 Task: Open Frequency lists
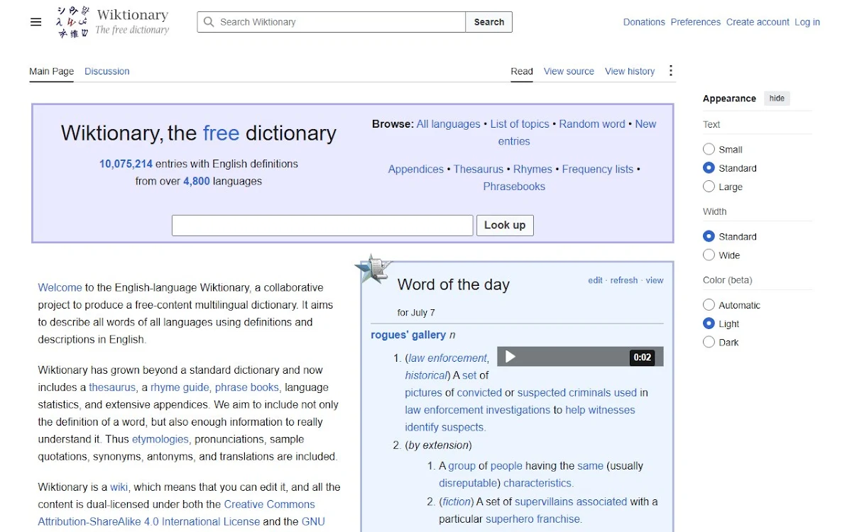(598, 169)
